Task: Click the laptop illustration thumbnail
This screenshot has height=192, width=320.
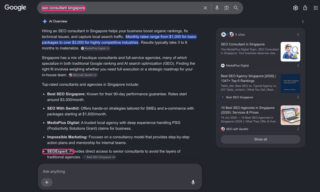Action: tap(290, 115)
